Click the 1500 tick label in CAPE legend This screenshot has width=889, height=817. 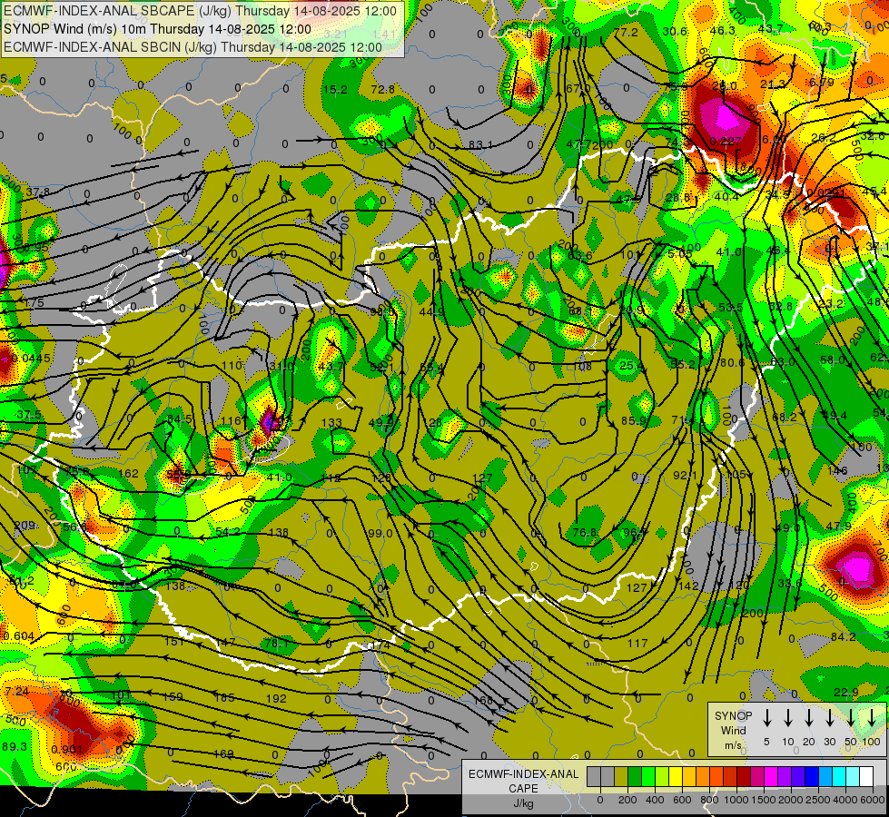(x=764, y=800)
